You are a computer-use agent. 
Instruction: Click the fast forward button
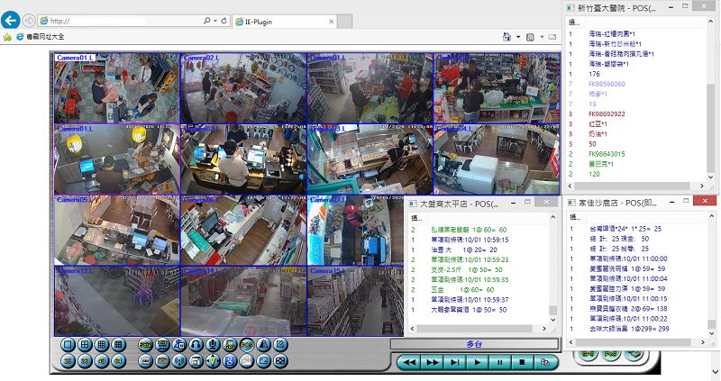coord(433,361)
